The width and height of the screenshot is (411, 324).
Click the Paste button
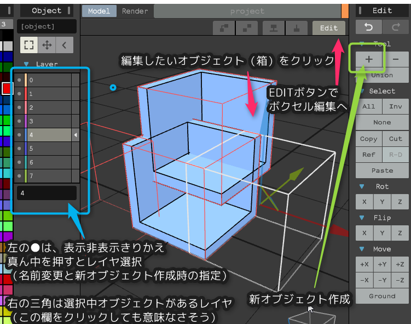(x=382, y=170)
